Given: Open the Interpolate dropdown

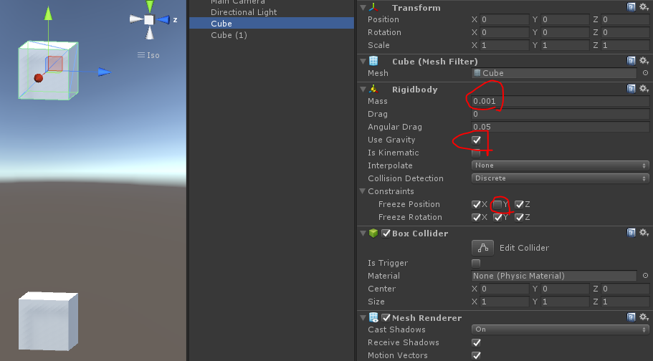Looking at the screenshot, I should point(560,165).
